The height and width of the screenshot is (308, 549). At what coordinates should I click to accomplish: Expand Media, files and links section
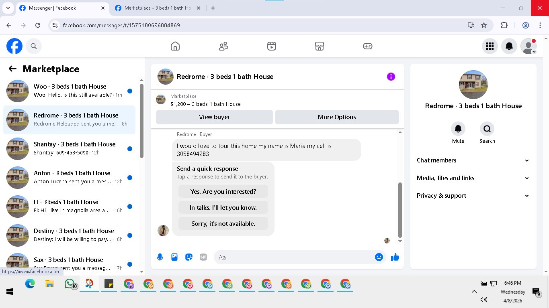473,178
